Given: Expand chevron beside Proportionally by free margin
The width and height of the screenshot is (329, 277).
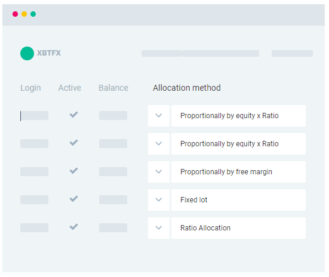Looking at the screenshot, I should pos(159,172).
